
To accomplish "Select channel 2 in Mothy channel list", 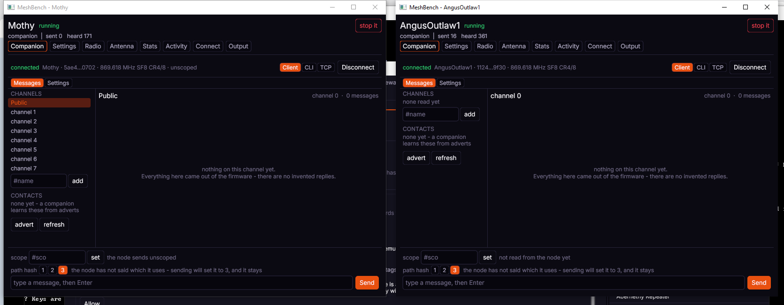I will click(50, 122).
